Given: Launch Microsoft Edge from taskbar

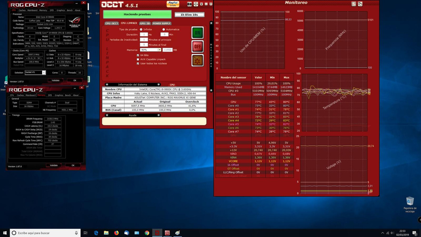Looking at the screenshot, I should click(96, 233).
